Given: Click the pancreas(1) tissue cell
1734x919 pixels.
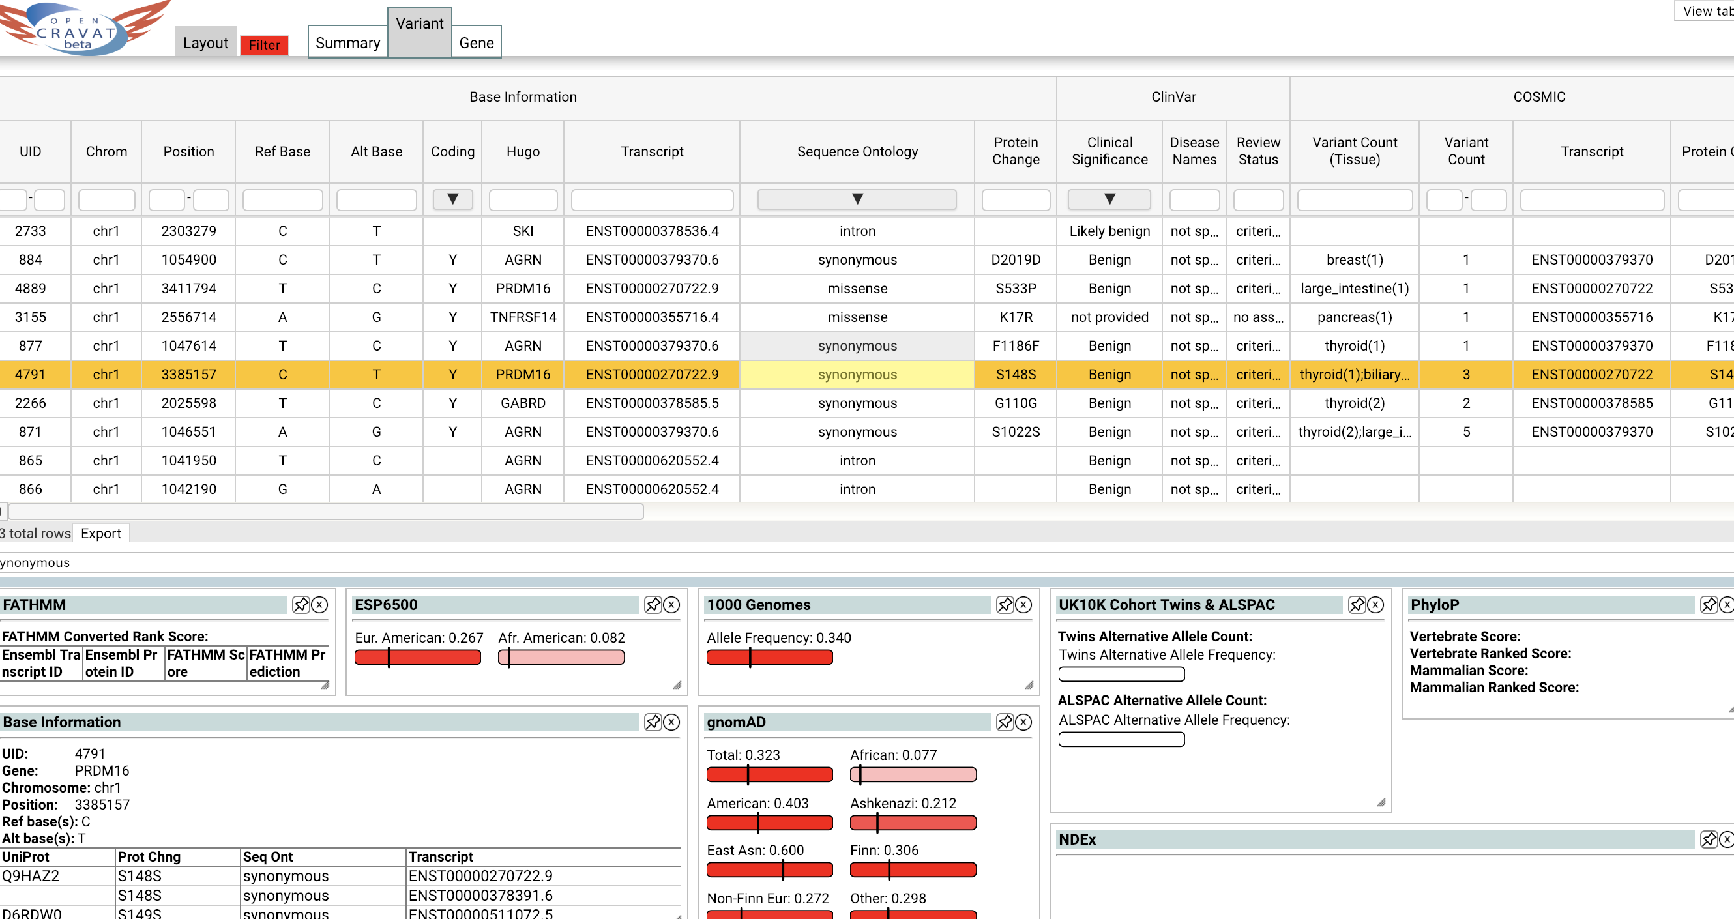Looking at the screenshot, I should (1355, 317).
